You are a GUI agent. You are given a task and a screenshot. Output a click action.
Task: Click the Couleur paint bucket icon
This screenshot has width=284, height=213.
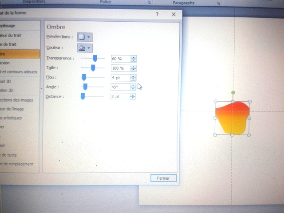[x=82, y=48]
